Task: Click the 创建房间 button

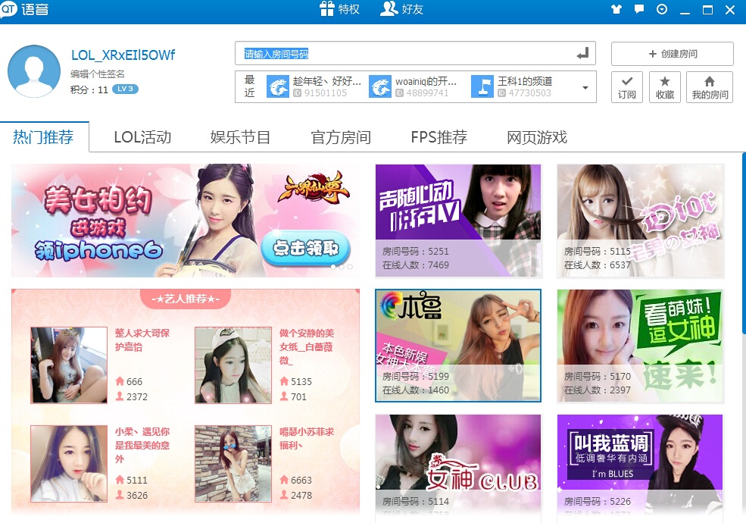Action: (x=673, y=54)
